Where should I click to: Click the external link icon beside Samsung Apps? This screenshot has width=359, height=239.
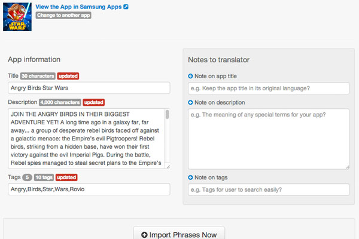(126, 7)
